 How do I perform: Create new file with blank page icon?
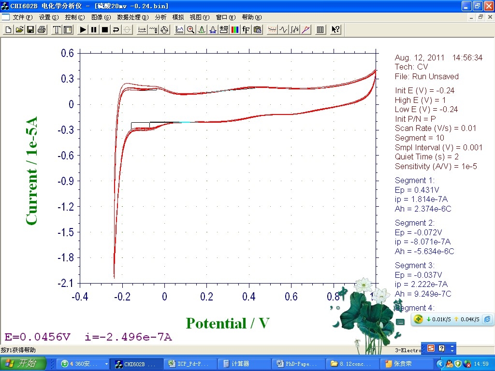(x=8, y=30)
